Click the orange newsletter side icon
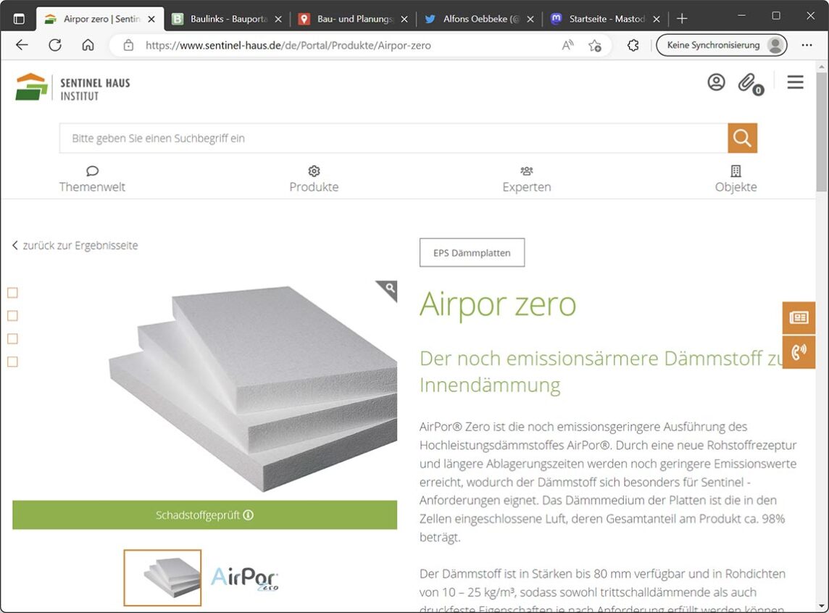829x613 pixels. [x=799, y=317]
